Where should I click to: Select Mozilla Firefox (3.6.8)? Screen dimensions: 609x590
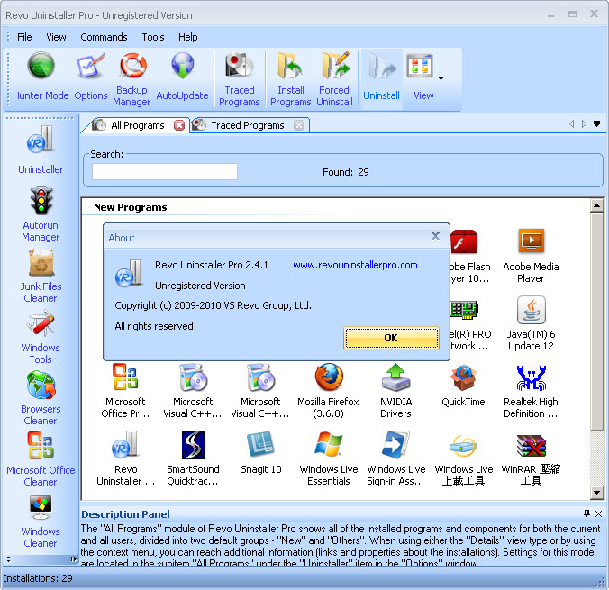(328, 391)
